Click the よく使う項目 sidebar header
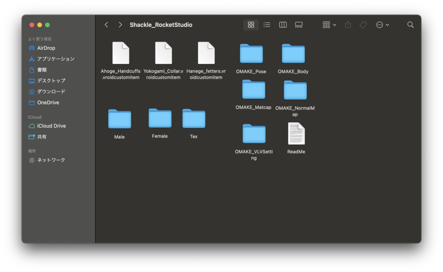Screen dimensions: 443x272 tap(40, 39)
